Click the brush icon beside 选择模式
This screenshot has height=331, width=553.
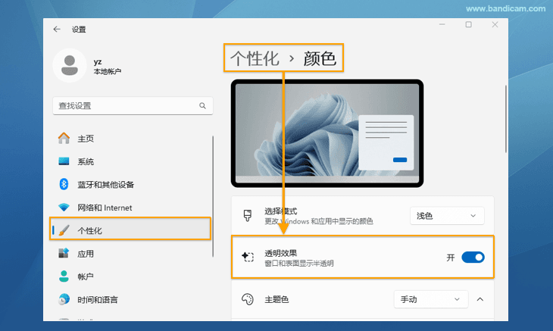[x=248, y=215]
